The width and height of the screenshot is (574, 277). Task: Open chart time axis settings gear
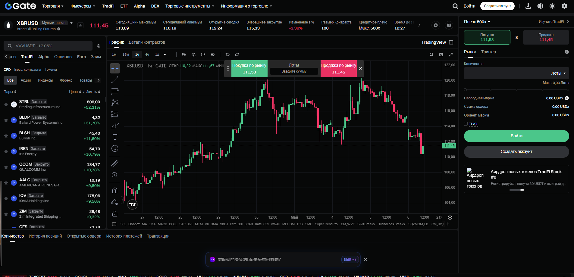coord(450,217)
